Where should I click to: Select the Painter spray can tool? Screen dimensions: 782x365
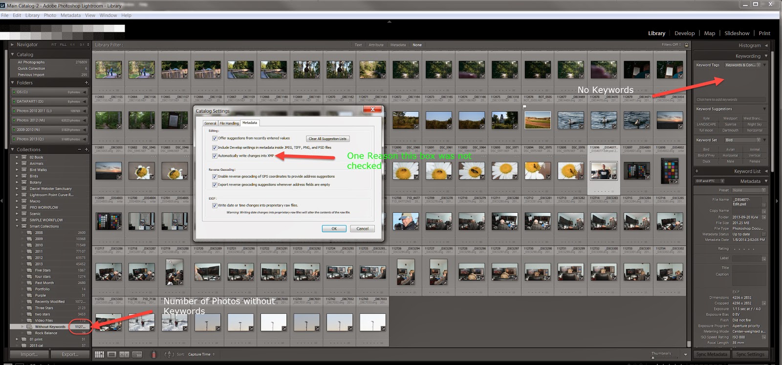[153, 355]
